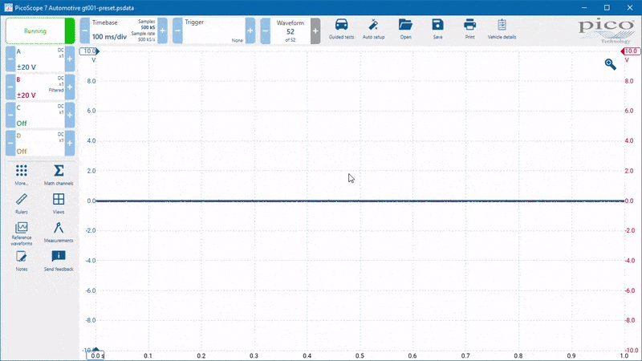Click Send feedback icon

59,261
